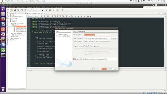The image size is (167, 94).
Task: Select the default package node
Action: tap(20, 35)
